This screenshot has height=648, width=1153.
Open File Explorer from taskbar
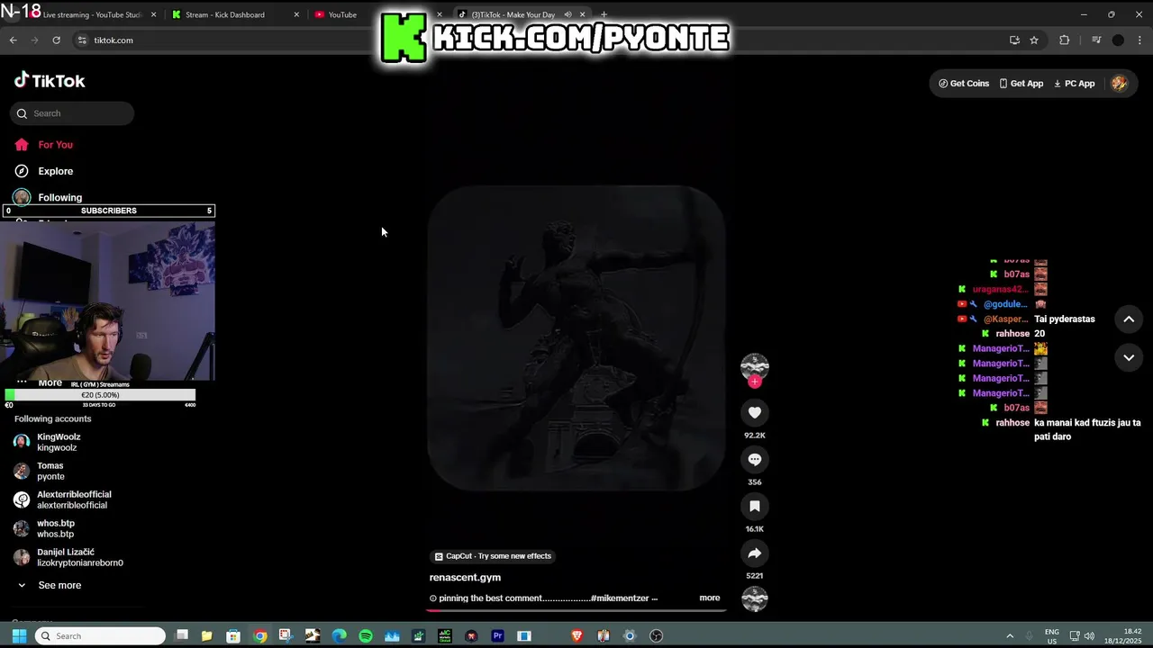(206, 636)
